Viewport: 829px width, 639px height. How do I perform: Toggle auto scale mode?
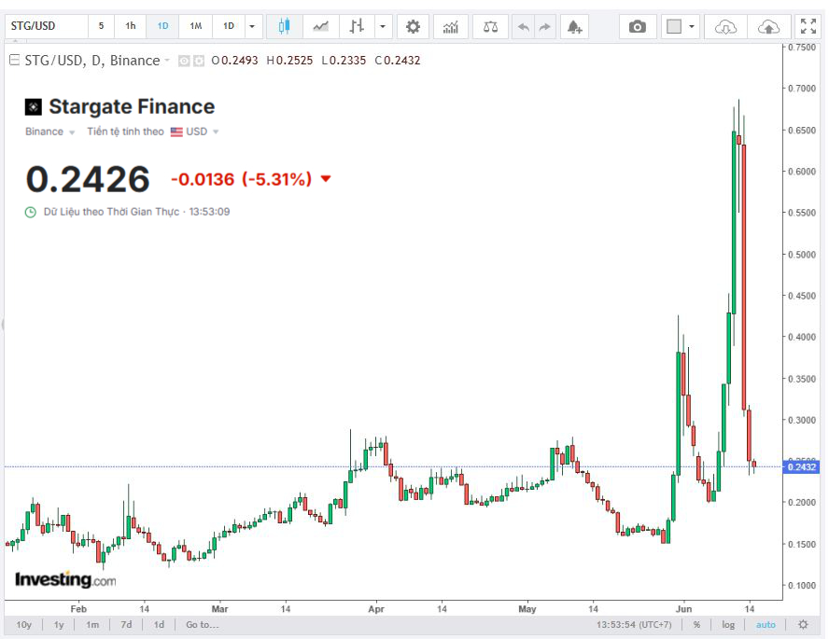766,625
